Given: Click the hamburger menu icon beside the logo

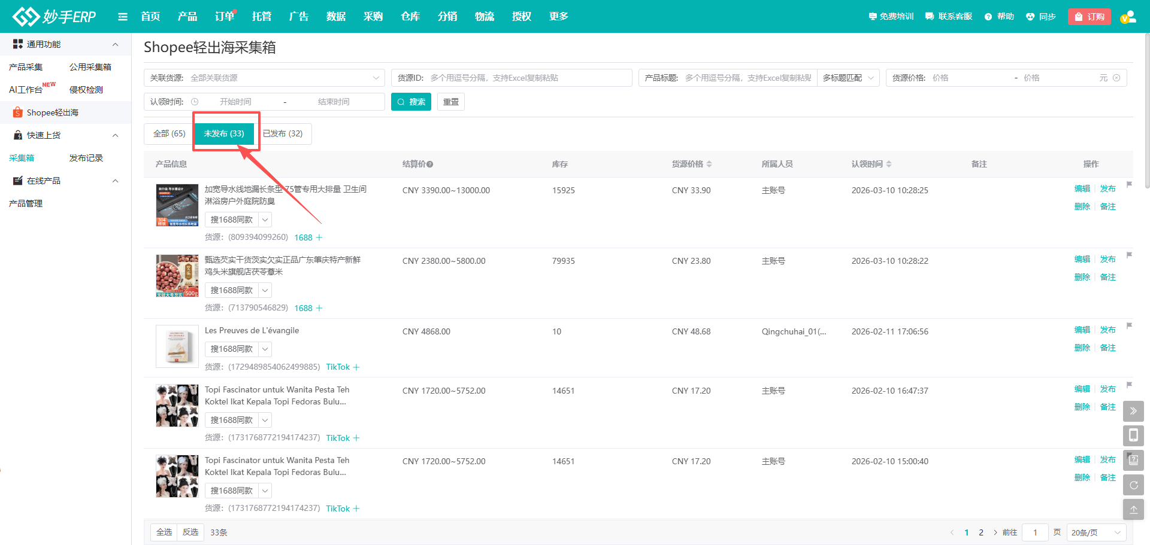Looking at the screenshot, I should pos(123,17).
